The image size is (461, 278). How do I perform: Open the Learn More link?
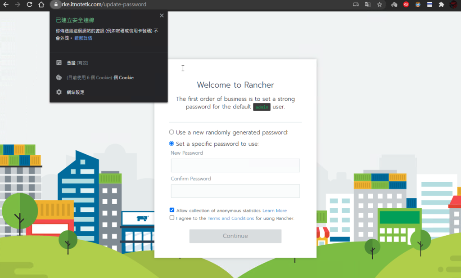(275, 211)
